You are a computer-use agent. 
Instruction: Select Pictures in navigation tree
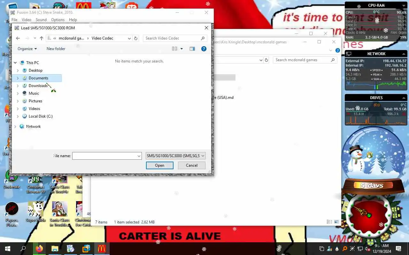(x=35, y=101)
